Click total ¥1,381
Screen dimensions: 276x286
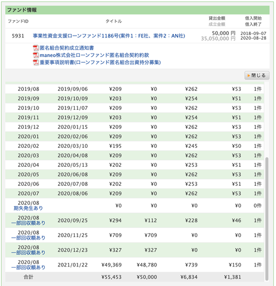coord(233,277)
